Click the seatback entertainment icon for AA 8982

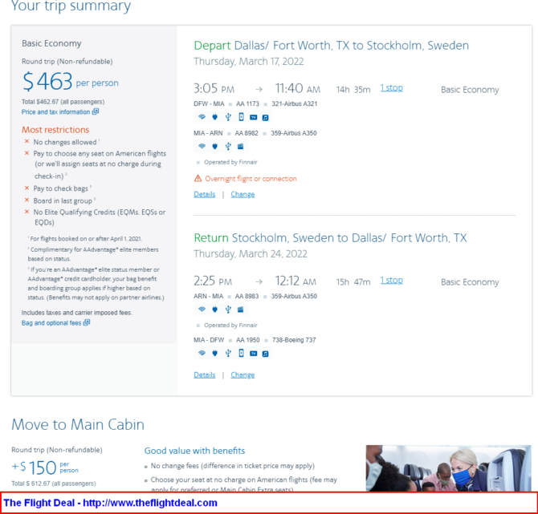click(x=241, y=146)
